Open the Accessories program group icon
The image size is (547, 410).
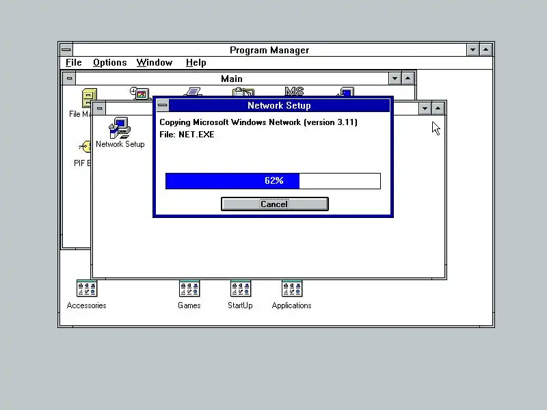87,295
